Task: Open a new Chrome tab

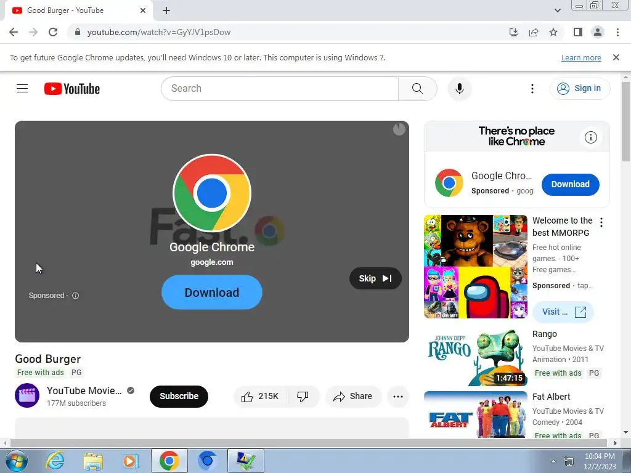Action: pyautogui.click(x=166, y=10)
